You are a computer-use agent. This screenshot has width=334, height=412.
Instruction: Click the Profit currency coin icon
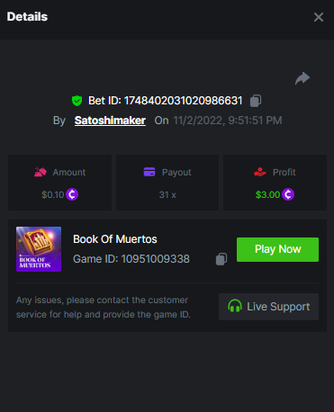[288, 194]
